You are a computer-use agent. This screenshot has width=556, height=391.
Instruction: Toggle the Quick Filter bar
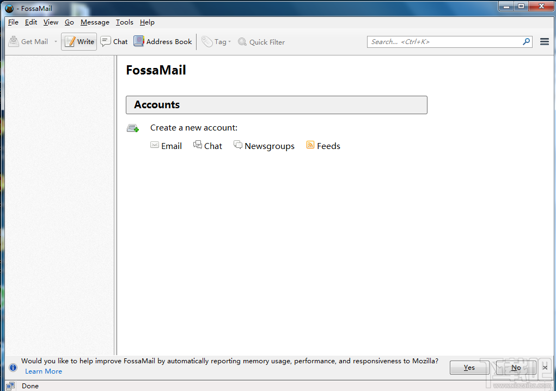pyautogui.click(x=261, y=42)
